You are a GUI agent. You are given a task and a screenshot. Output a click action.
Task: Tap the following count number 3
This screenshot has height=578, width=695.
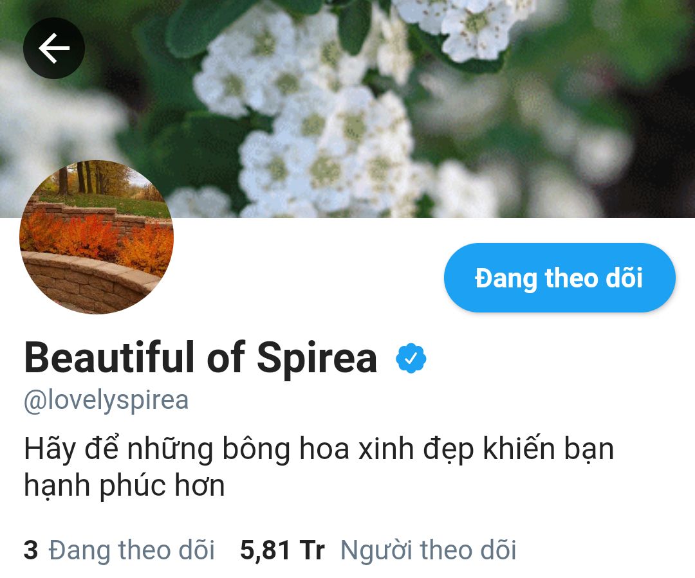pos(31,550)
